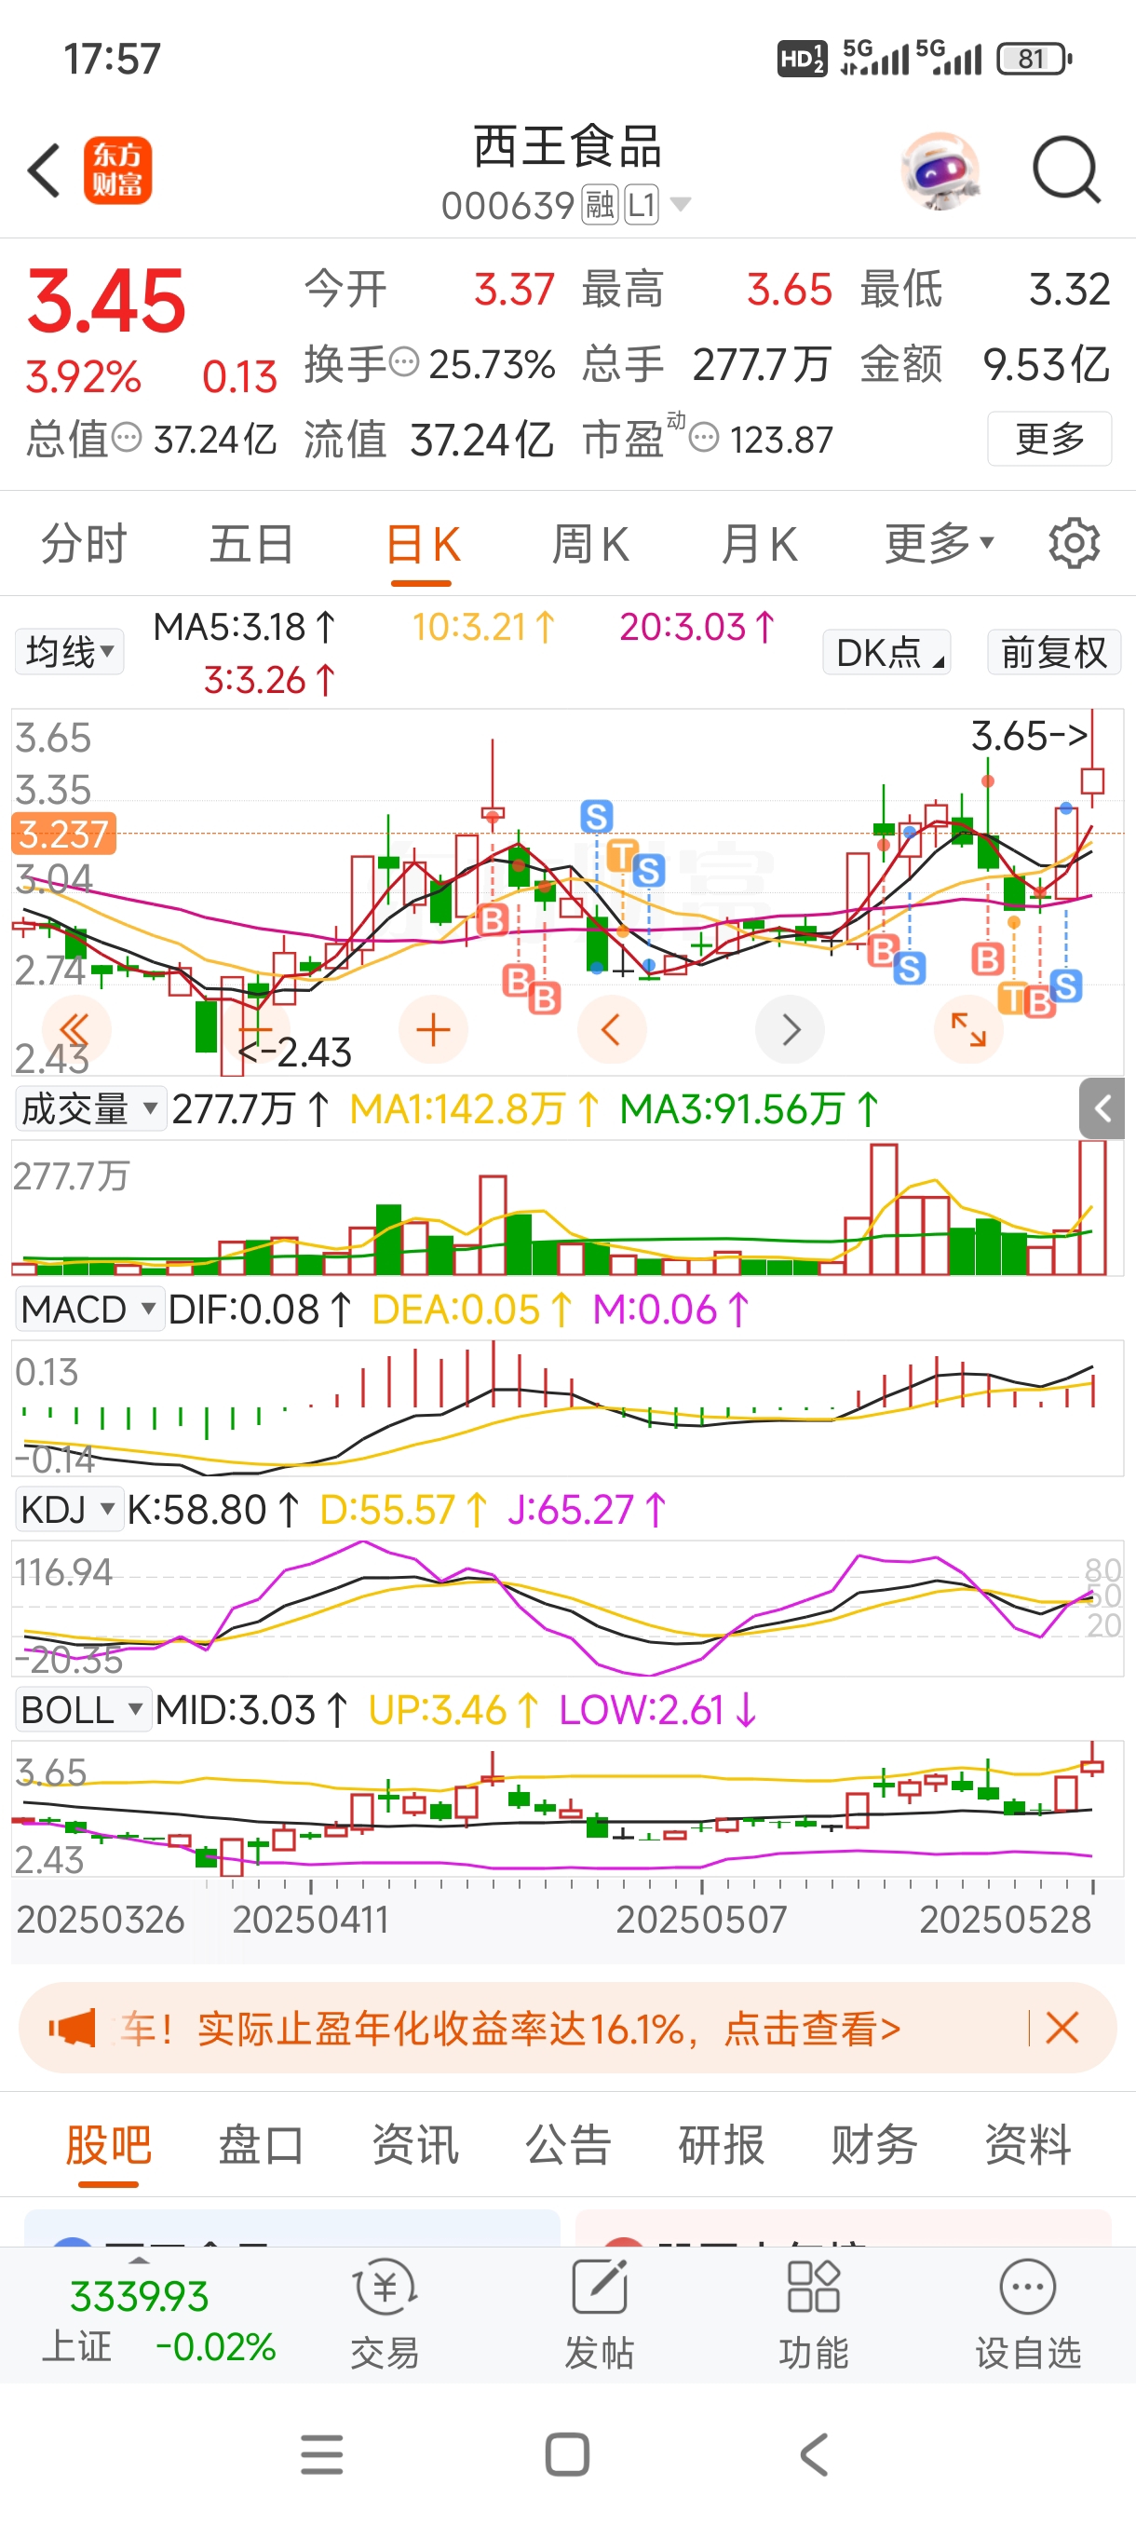Screen dimensions: 1136x2526
Task: Zoom in chart with plus button
Action: point(433,1029)
